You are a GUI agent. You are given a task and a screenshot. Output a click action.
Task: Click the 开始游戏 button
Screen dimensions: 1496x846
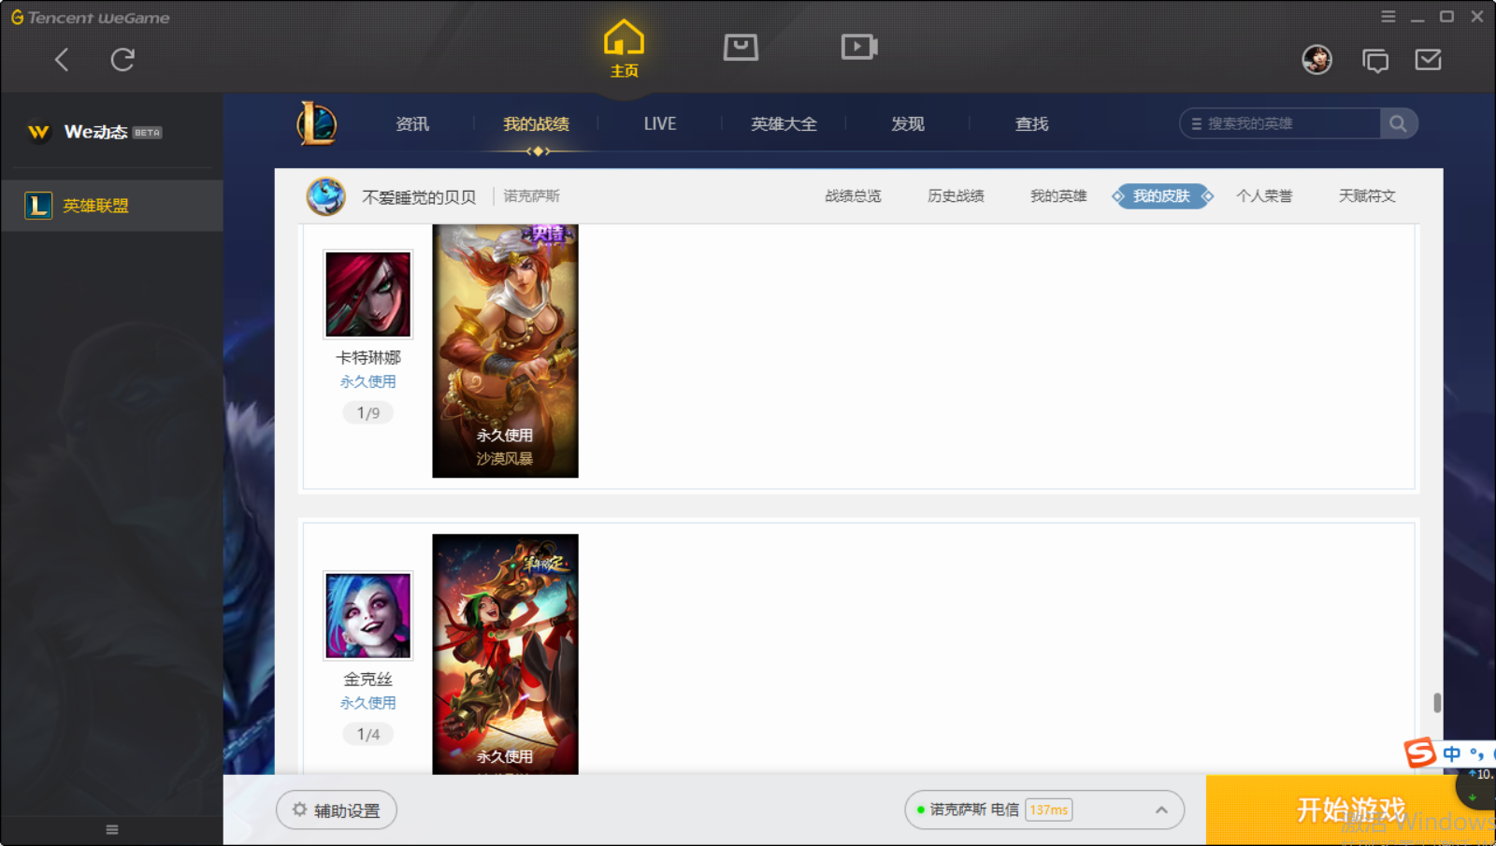tap(1351, 810)
